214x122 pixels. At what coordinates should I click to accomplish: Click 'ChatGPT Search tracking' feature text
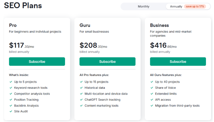[x=103, y=100]
